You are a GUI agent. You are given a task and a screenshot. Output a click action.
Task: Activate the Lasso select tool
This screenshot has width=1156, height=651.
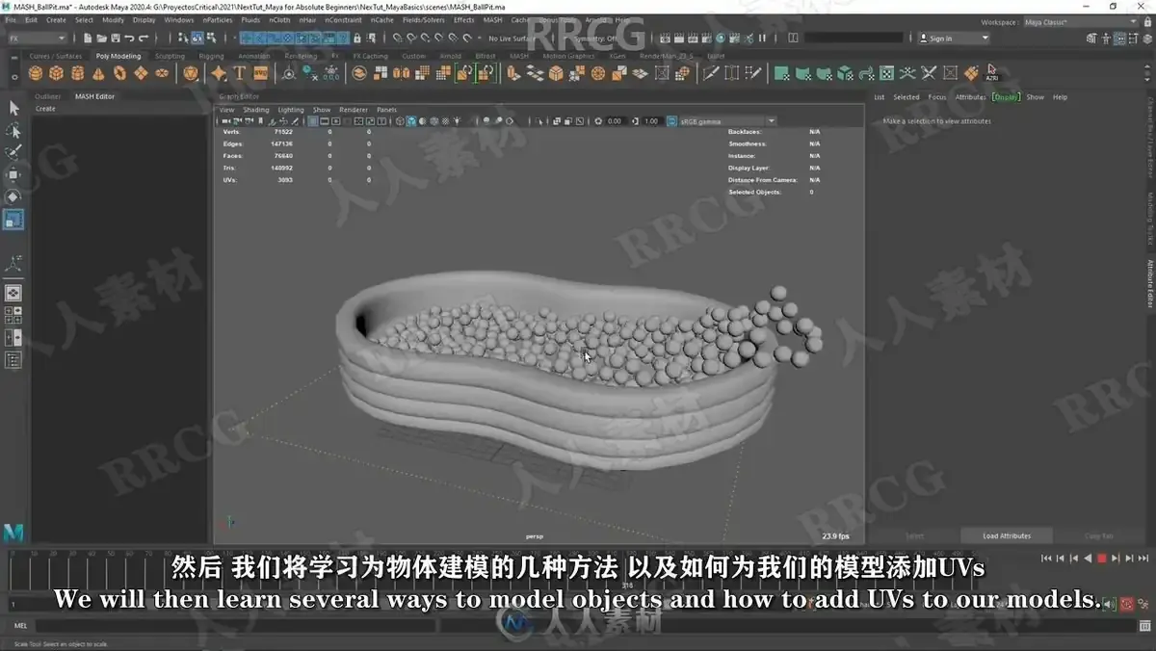pyautogui.click(x=13, y=130)
